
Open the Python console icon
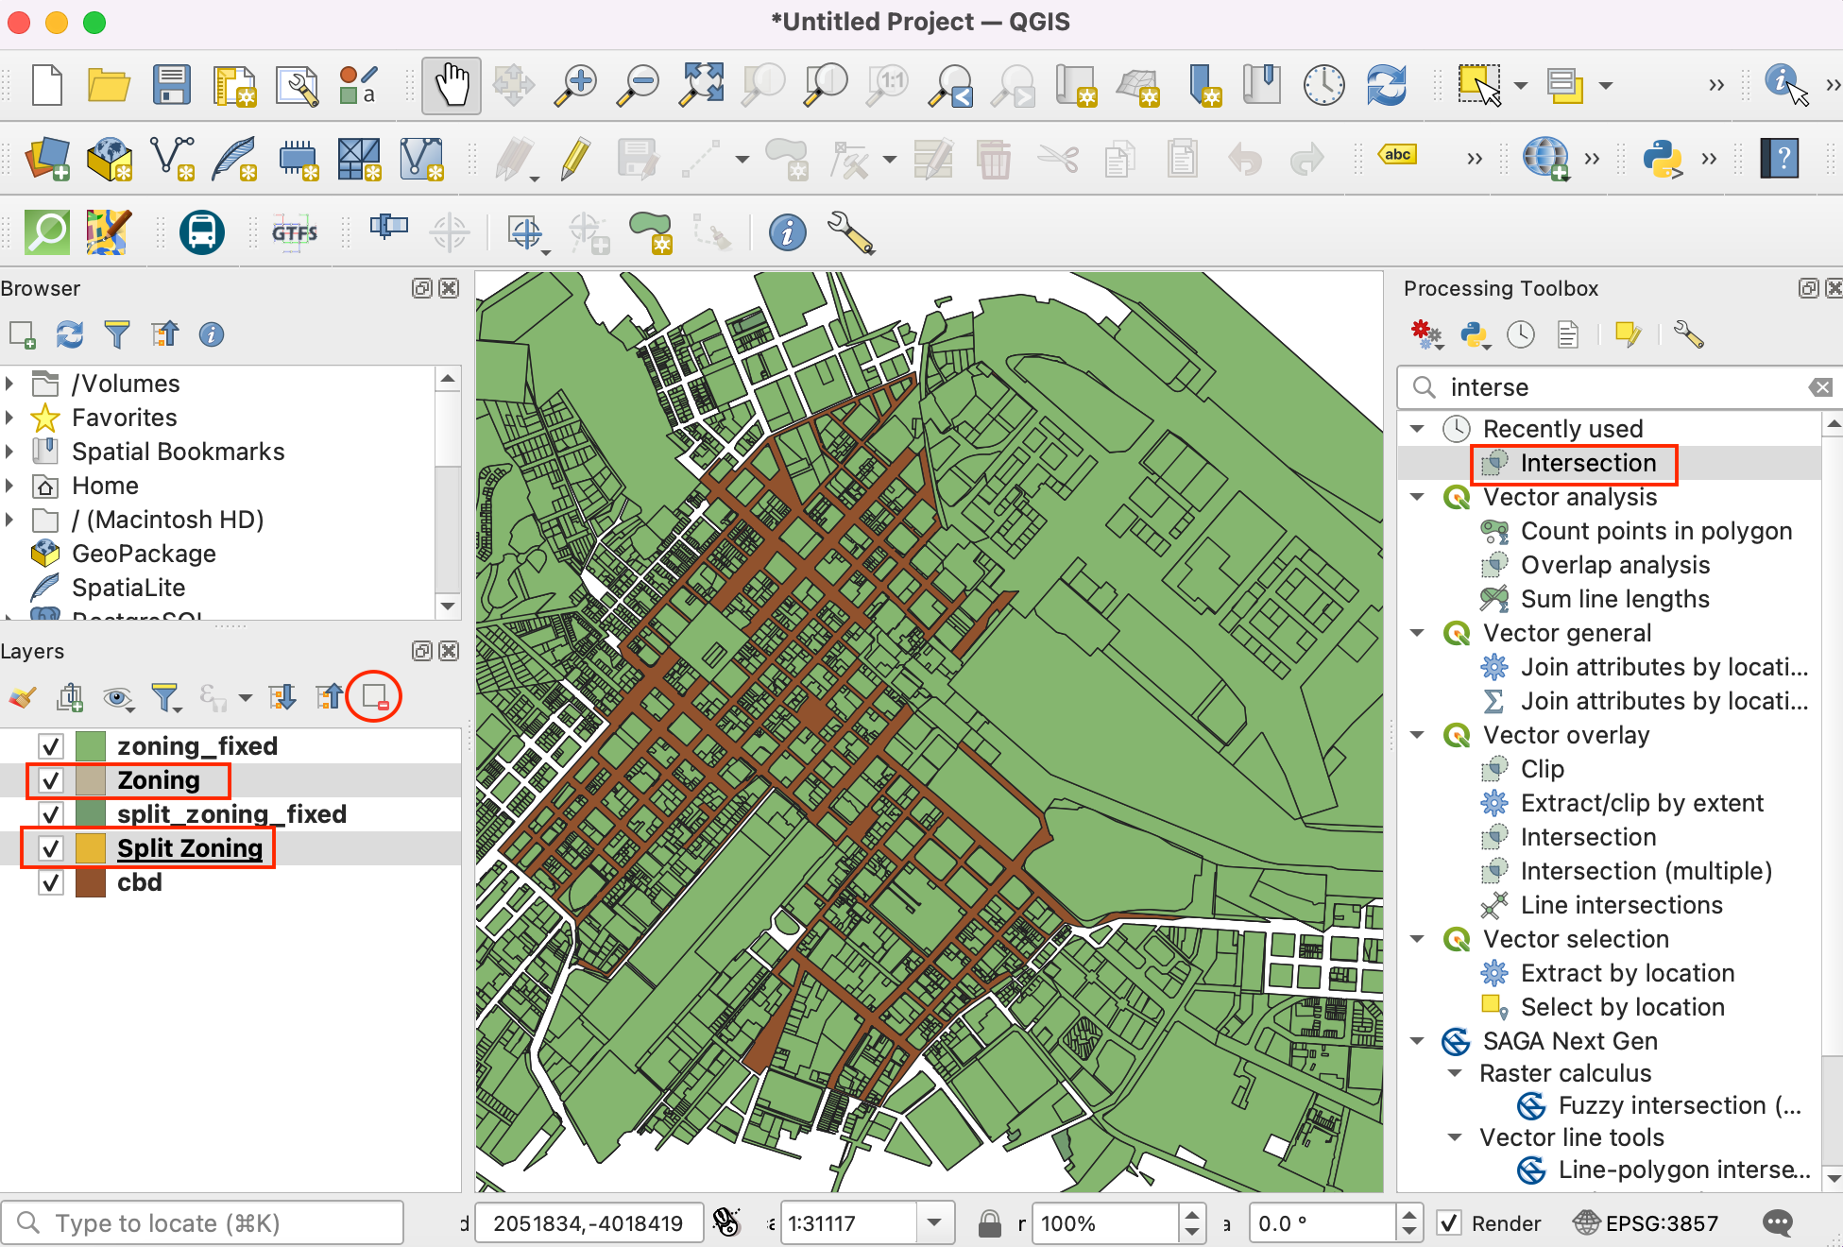[x=1662, y=158]
